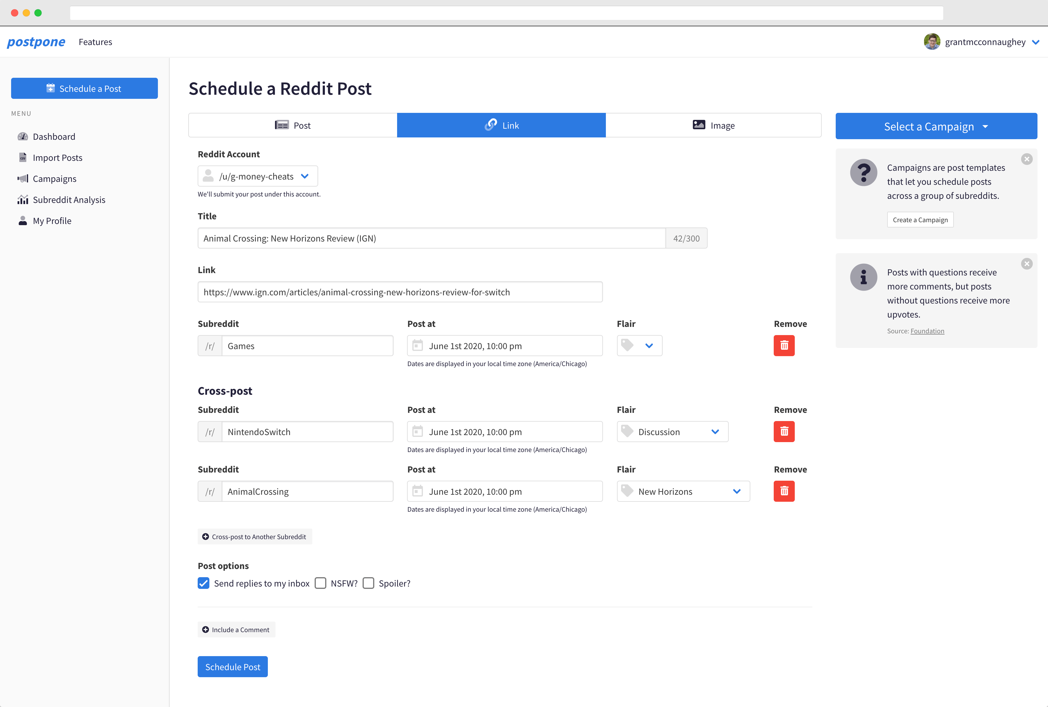The width and height of the screenshot is (1048, 707).
Task: Click the red trash icon for Games subreddit
Action: coord(784,345)
